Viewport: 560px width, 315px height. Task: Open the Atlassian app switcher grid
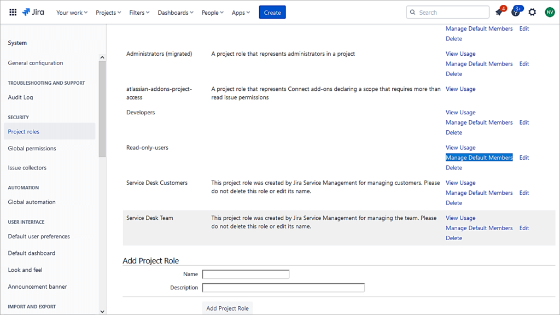(x=12, y=11)
